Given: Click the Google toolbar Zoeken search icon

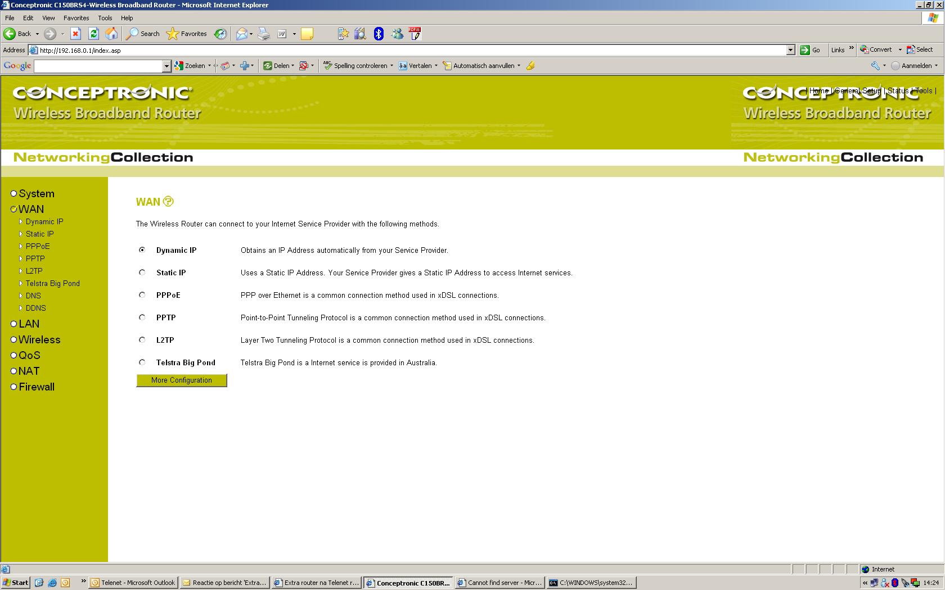Looking at the screenshot, I should click(179, 66).
